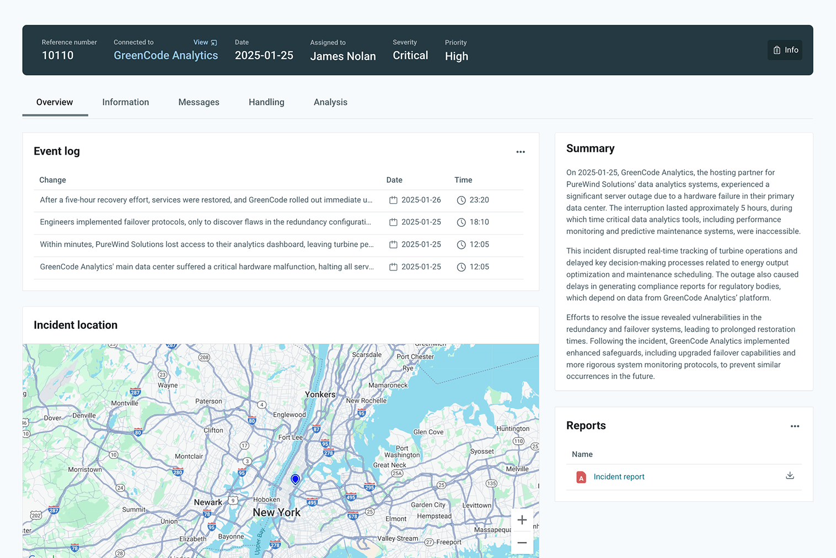Click the Change column header
The image size is (836, 558).
[x=52, y=180]
